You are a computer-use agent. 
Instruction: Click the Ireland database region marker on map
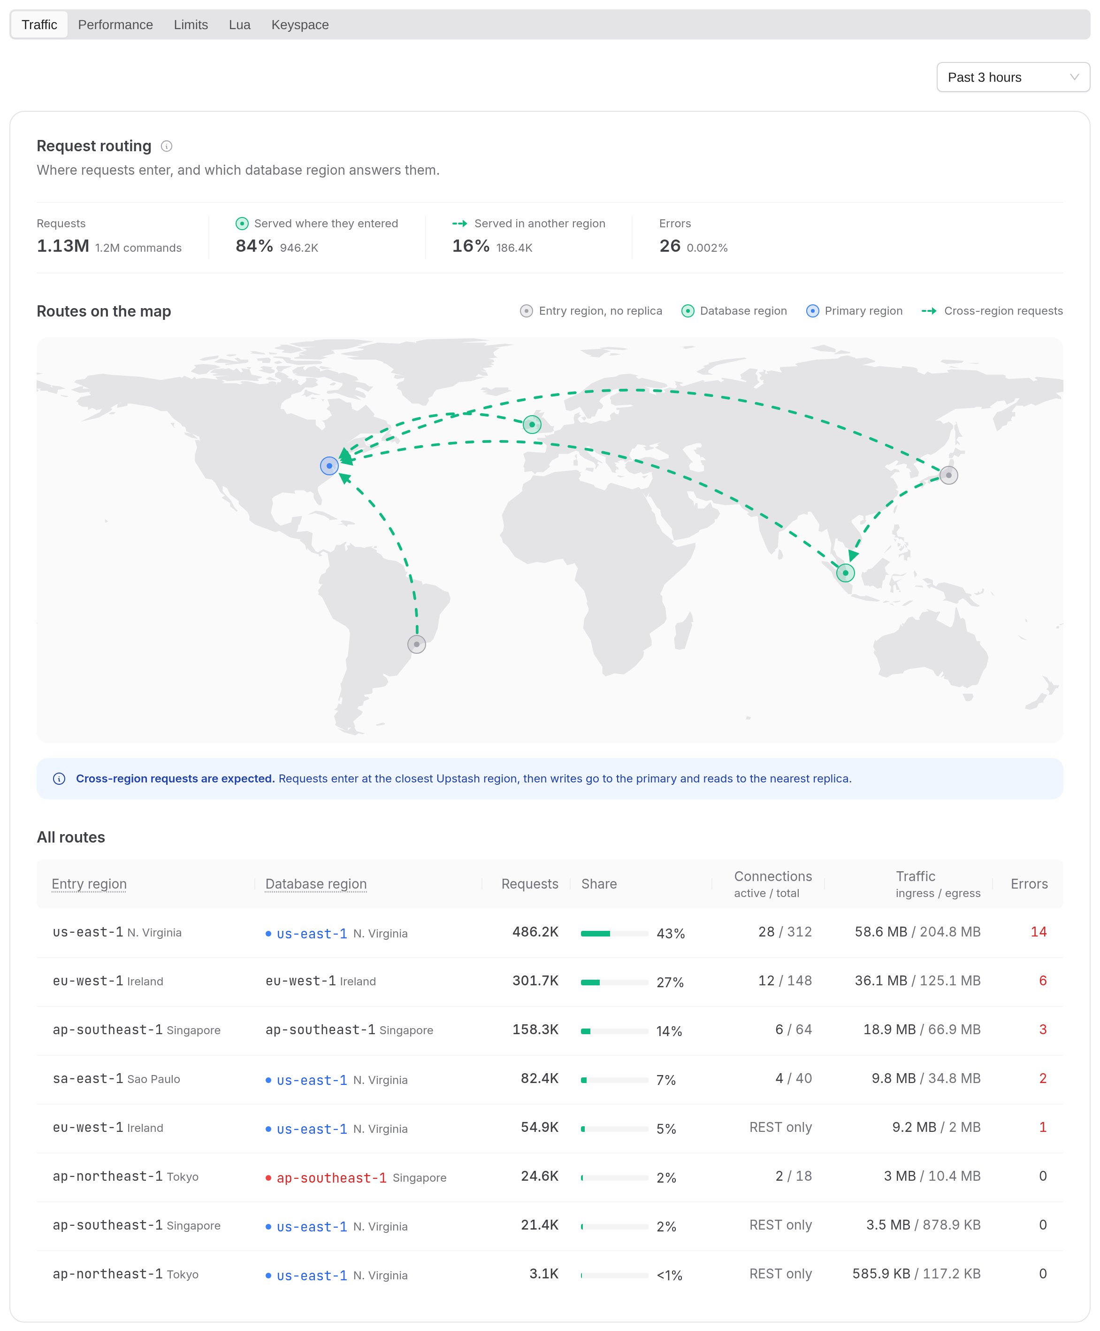point(532,424)
